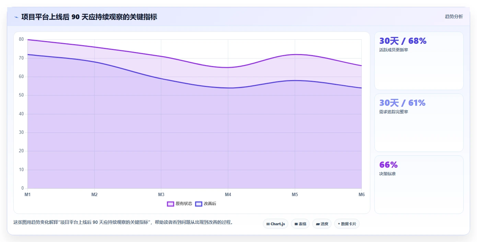Select the 表格 tag

click(x=300, y=224)
